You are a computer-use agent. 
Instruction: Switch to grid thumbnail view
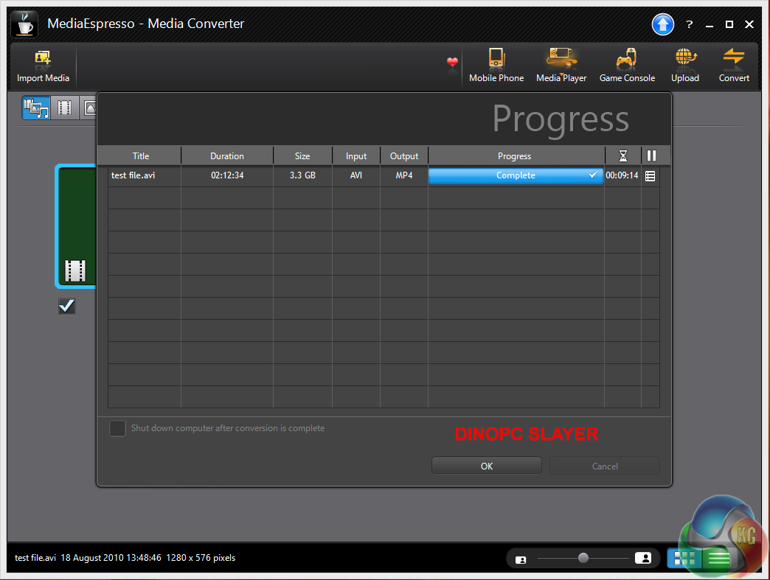click(684, 559)
